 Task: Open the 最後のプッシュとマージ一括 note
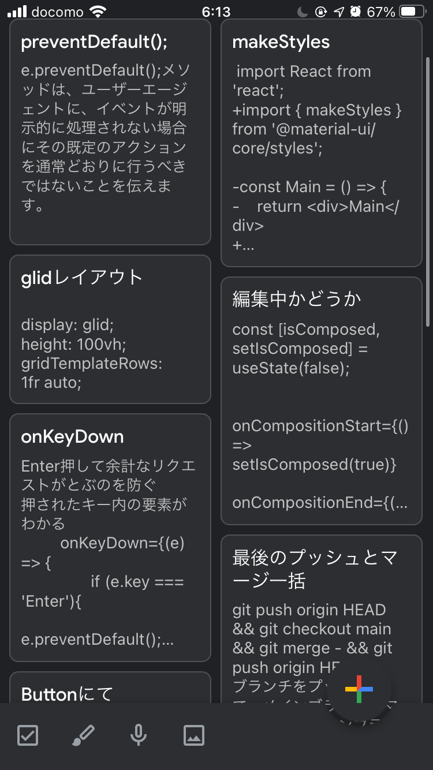(x=322, y=619)
